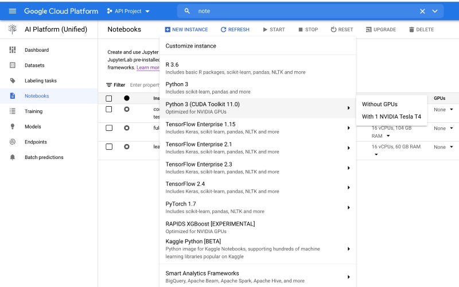Clear the search box with X
Viewport: 459px width, 287px height.
pos(422,11)
